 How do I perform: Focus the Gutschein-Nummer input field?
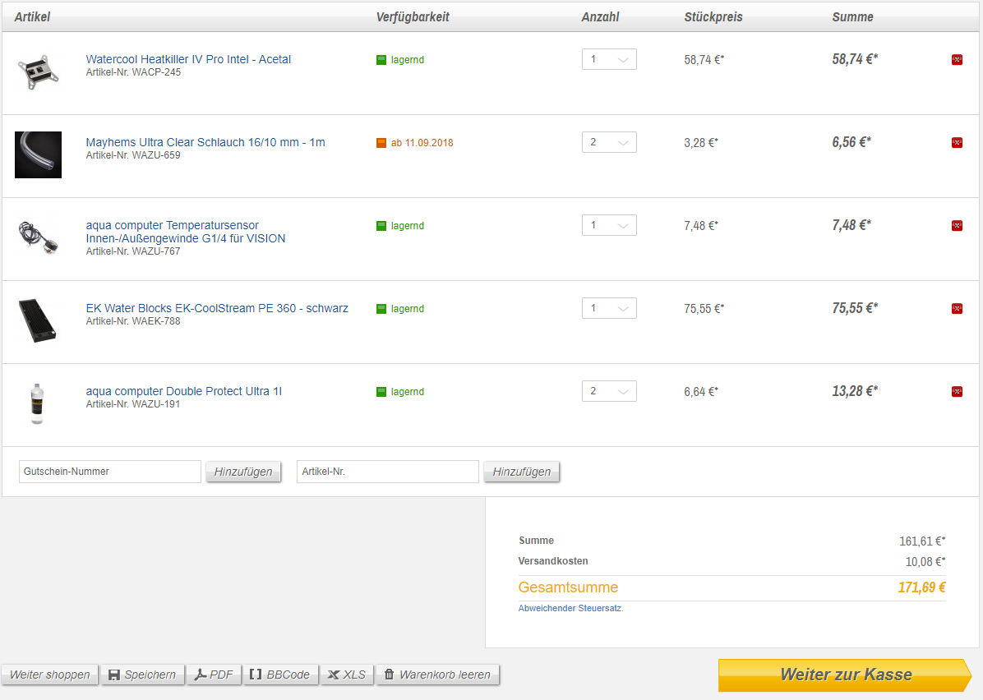pyautogui.click(x=109, y=472)
